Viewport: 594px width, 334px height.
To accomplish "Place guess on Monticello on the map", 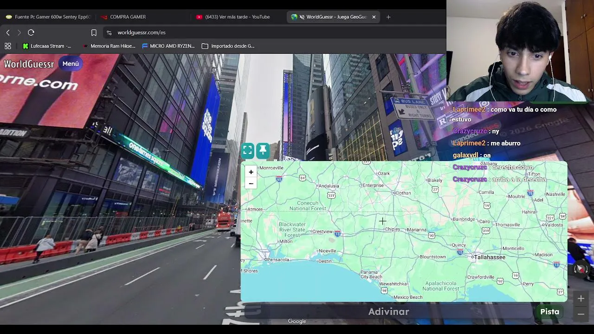I will pos(513,249).
